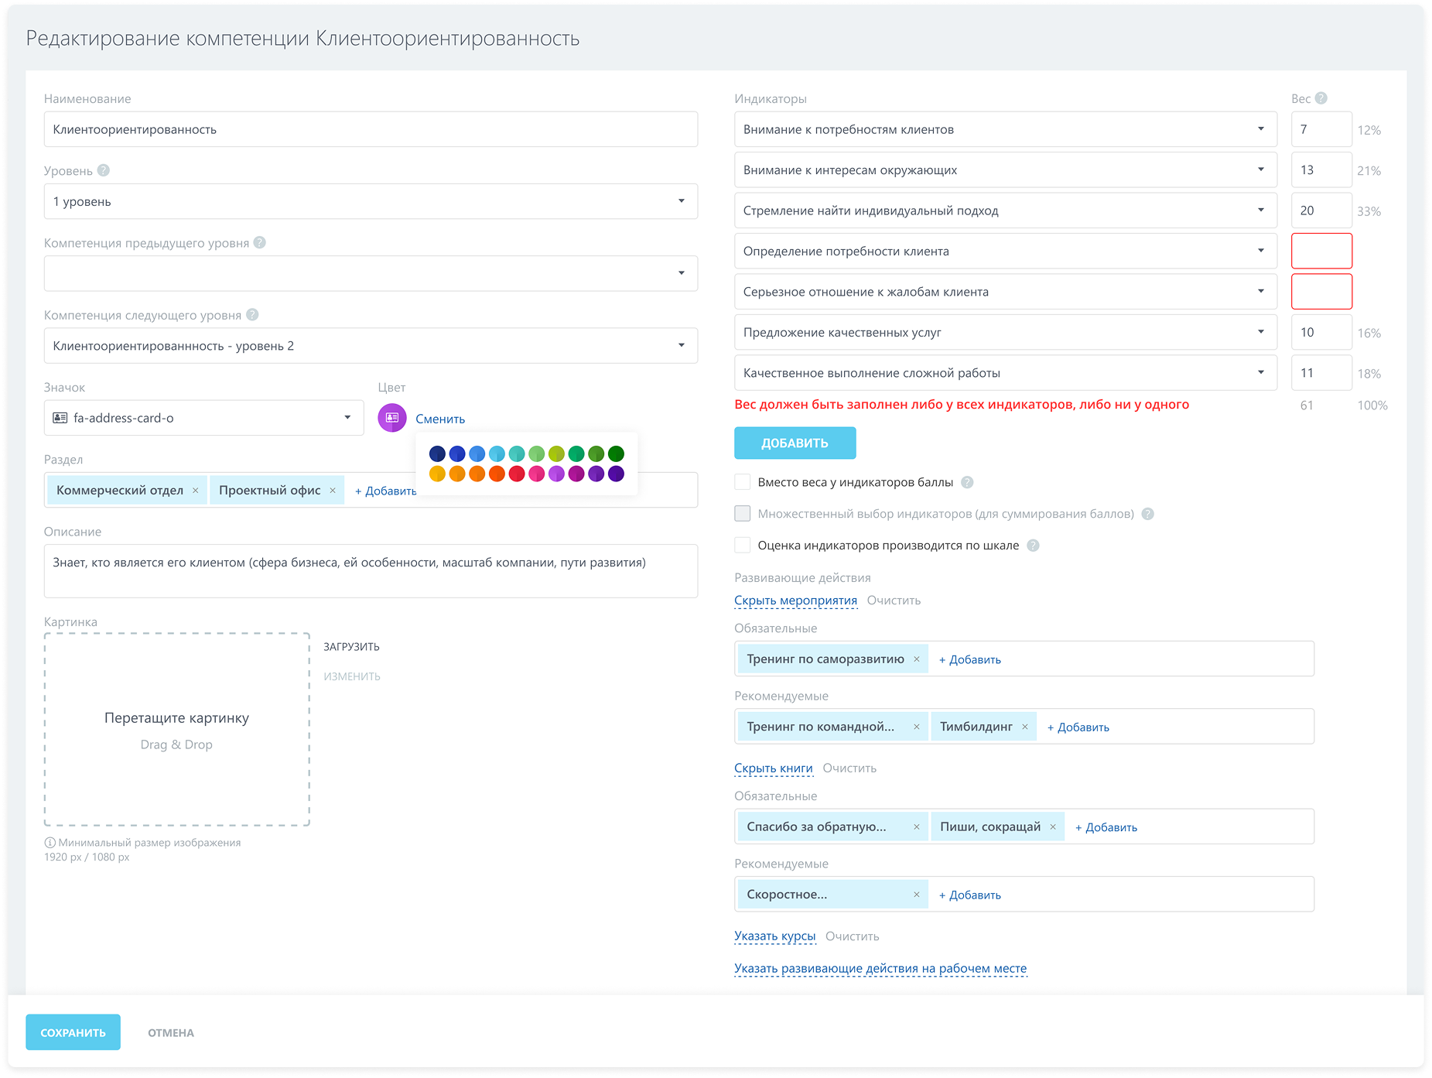Remove Тренинг по саморазвитию tag
This screenshot has width=1432, height=1078.
tap(917, 659)
